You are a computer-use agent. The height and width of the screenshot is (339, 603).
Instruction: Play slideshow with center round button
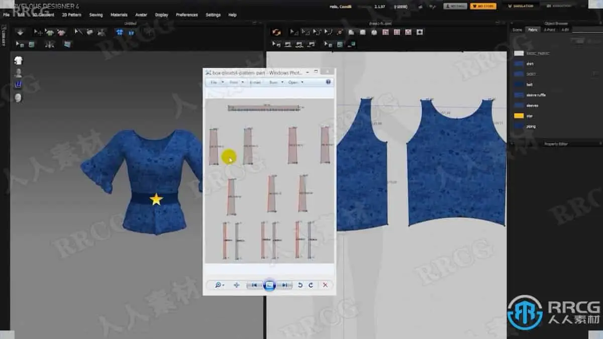click(x=269, y=285)
